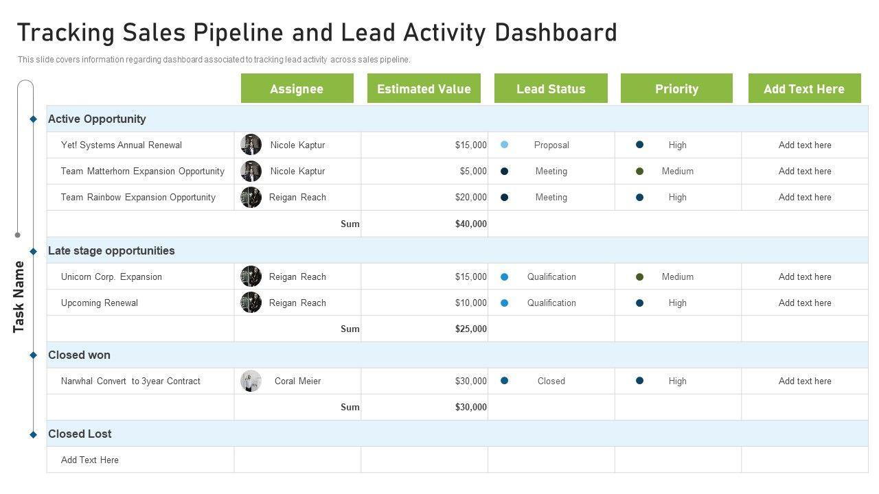
Task: Click Nicole Kaptur avatar in Team Matterhorn row
Action: [251, 171]
